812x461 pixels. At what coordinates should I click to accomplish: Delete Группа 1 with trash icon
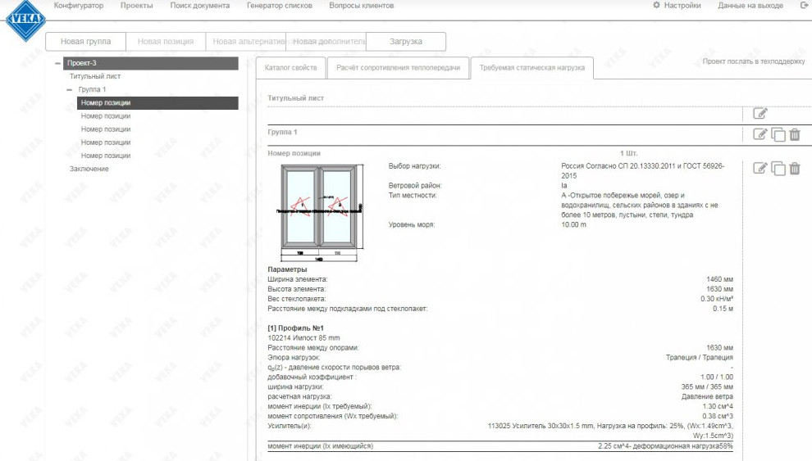pos(794,135)
